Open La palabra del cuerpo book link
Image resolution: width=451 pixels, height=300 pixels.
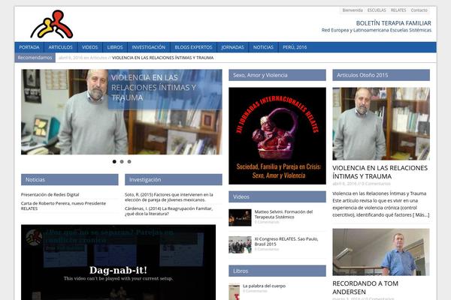[x=264, y=286]
